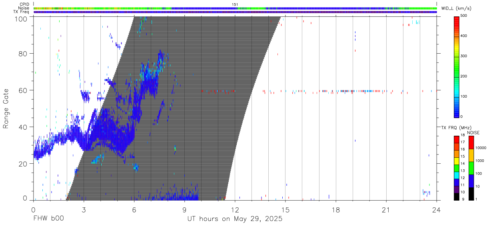Click the time axis tick 24
The width and height of the screenshot is (491, 227).
click(436, 210)
